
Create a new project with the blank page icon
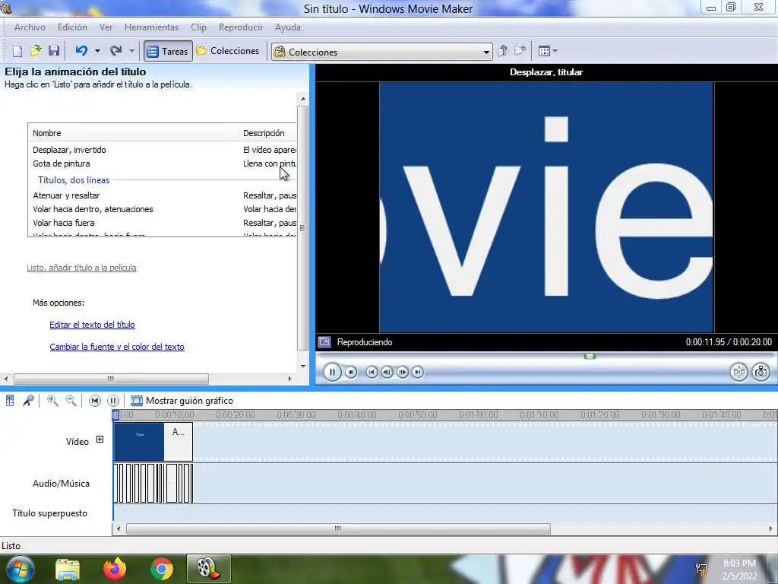[x=17, y=51]
